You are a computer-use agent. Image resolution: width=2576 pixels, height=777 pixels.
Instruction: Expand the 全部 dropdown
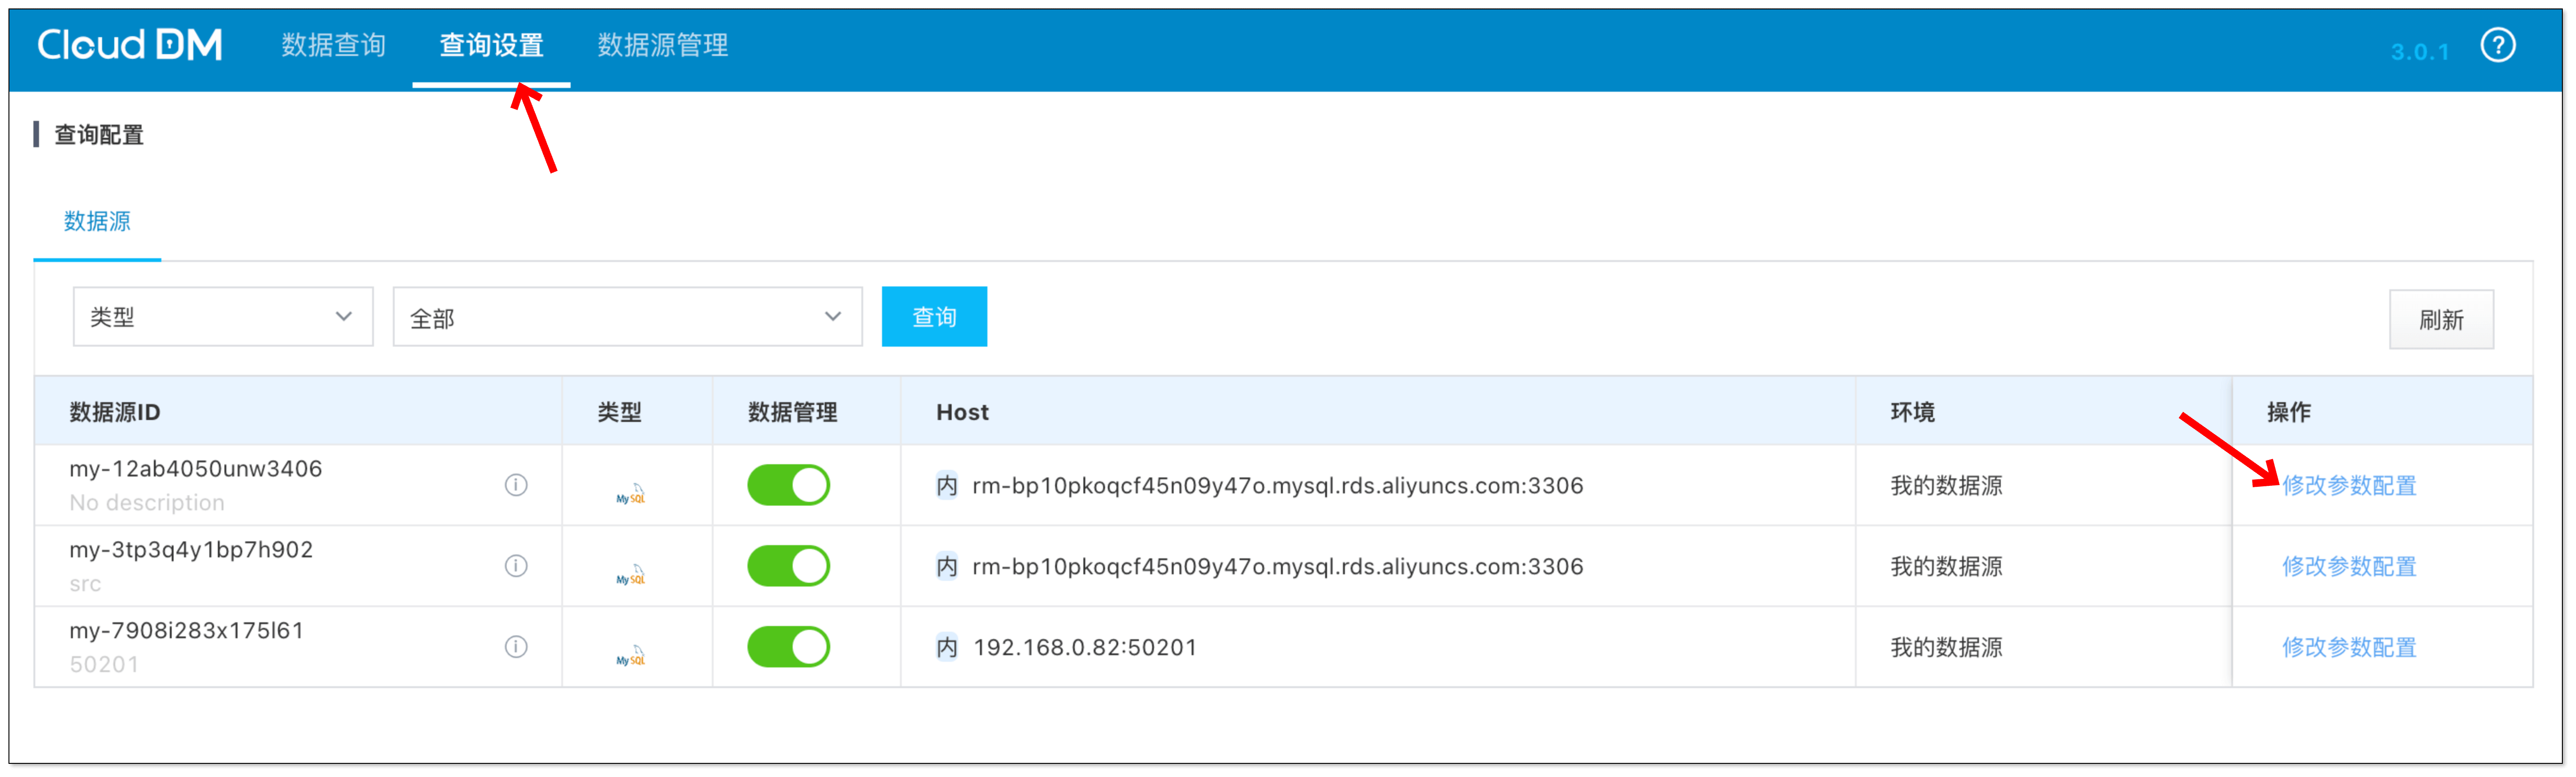(627, 316)
